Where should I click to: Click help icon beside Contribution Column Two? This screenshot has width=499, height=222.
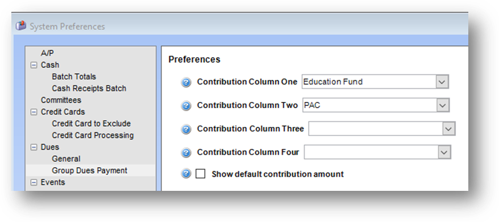[186, 105]
